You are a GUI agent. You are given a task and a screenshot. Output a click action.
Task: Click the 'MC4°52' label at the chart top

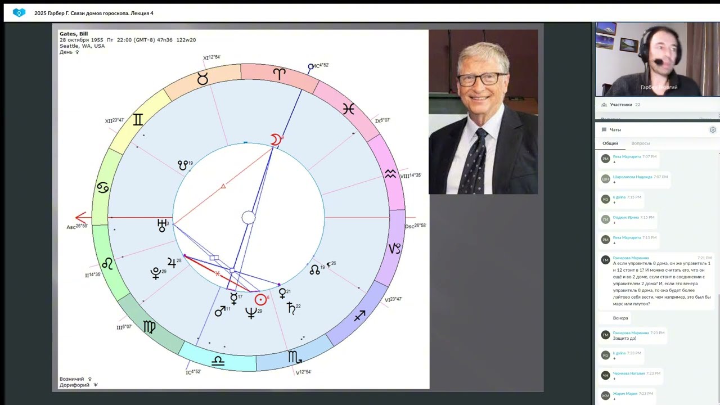(x=321, y=65)
